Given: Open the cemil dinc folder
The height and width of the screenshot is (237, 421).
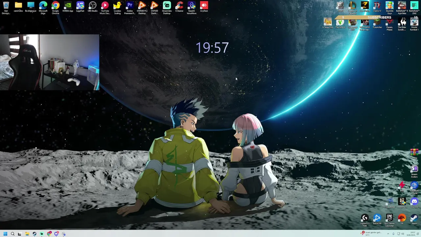Looking at the screenshot, I should 18,7.
